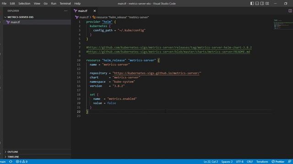Toggle secondary side bar layout icon

tap(262, 3)
